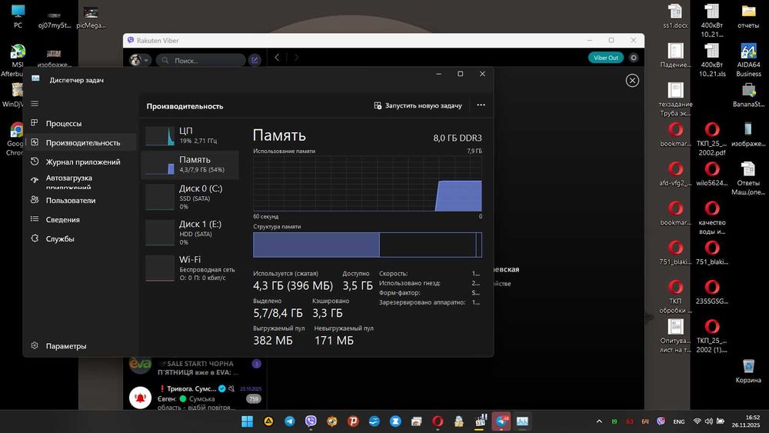Image resolution: width=769 pixels, height=433 pixels.
Task: Select the 235SGSG... desktop shortcut
Action: [x=712, y=292]
